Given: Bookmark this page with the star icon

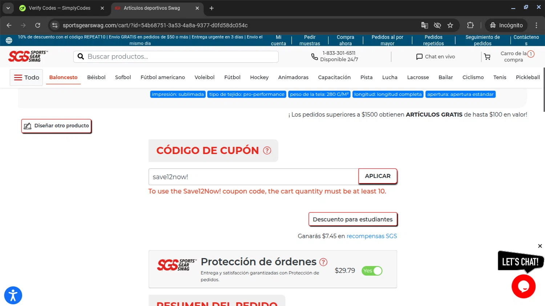Looking at the screenshot, I should pos(451,25).
